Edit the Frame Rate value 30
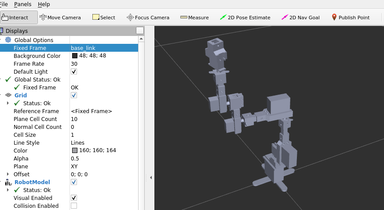Image resolution: width=384 pixels, height=210 pixels. [x=104, y=64]
